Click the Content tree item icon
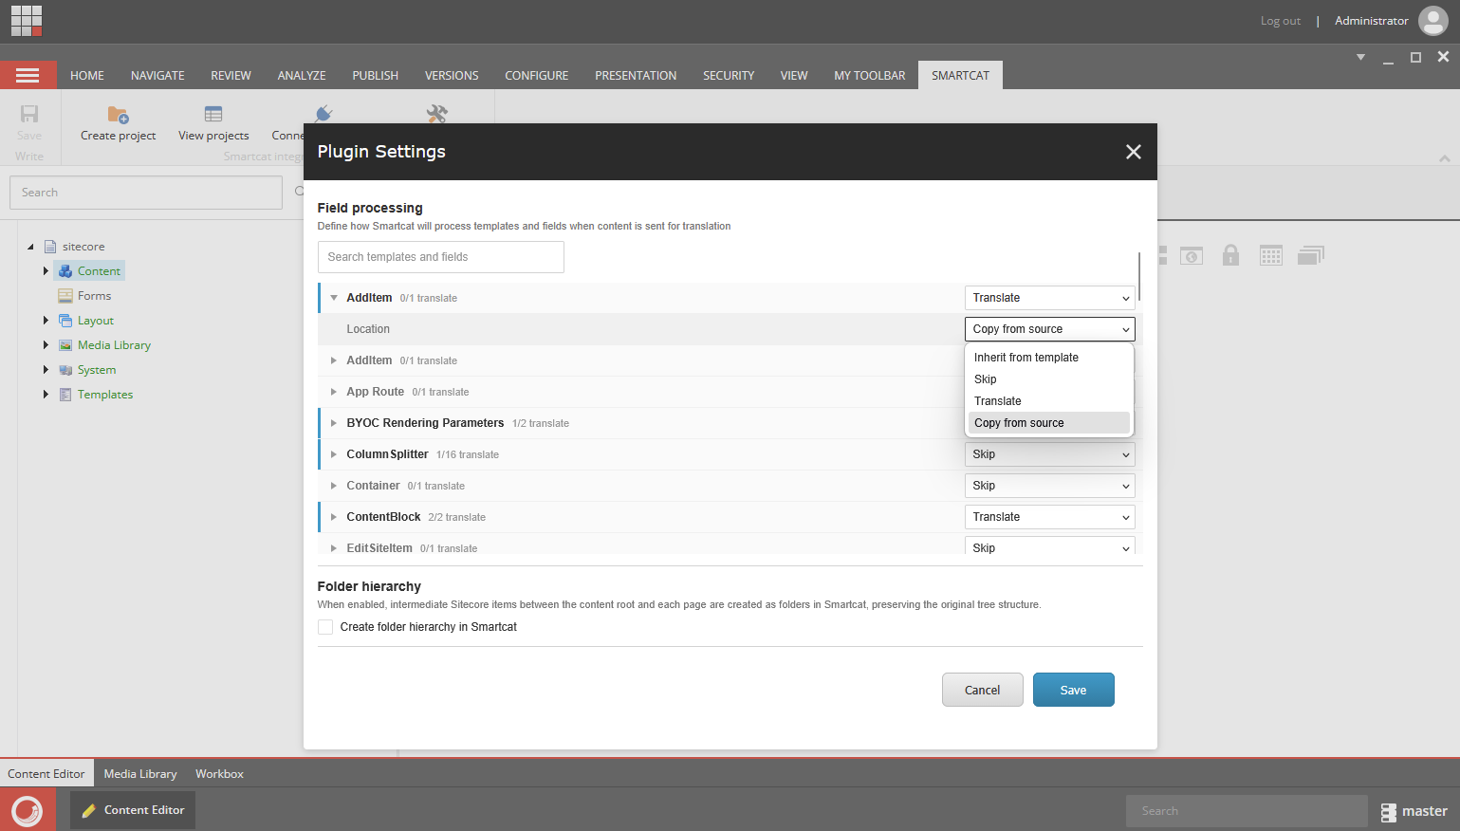Viewport: 1460px width, 831px height. point(65,271)
